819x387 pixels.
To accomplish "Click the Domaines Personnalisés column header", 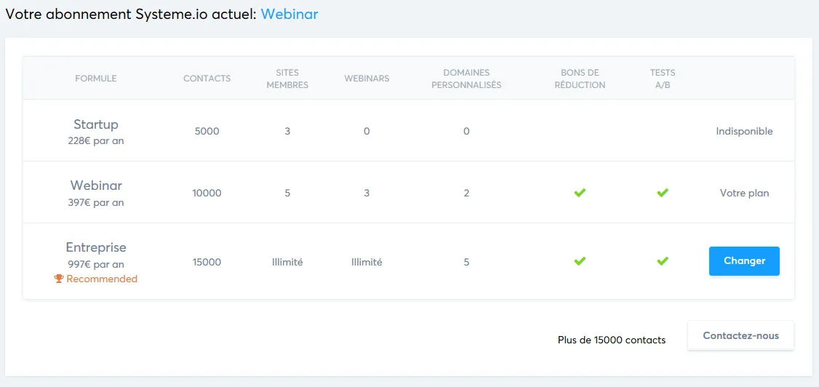I will (x=466, y=79).
